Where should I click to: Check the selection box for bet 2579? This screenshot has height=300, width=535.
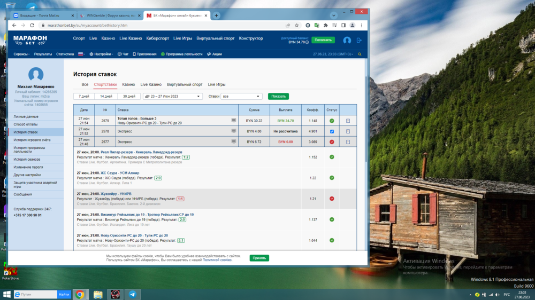tap(348, 121)
